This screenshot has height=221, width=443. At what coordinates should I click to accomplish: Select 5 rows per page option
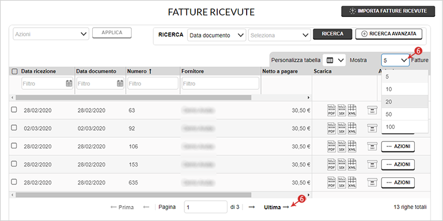pos(405,76)
